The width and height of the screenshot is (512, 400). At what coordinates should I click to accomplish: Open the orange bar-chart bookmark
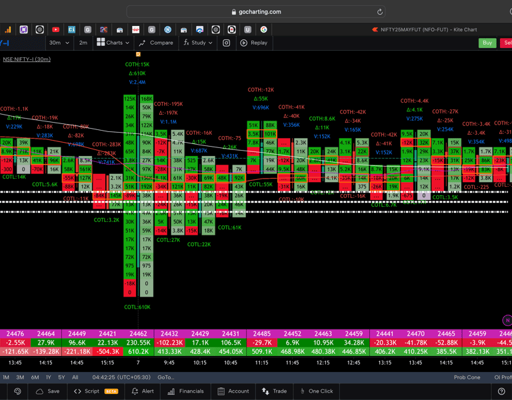[7, 30]
